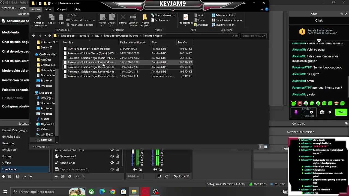349x196 pixels.
Task: Open the Archivo tab in Explorer
Action: point(35,9)
